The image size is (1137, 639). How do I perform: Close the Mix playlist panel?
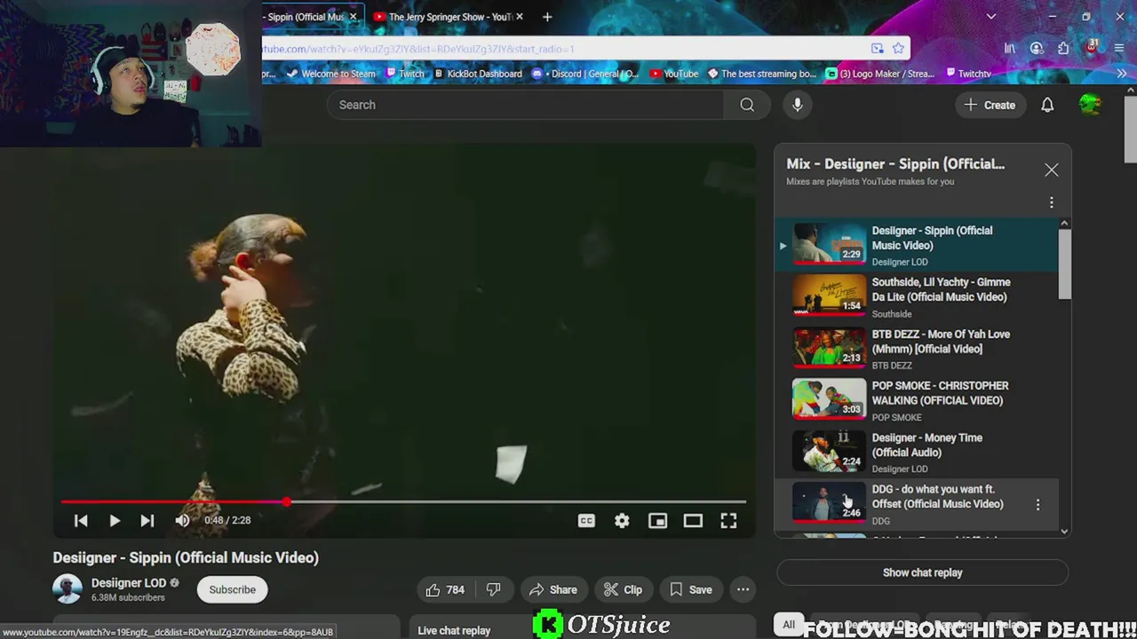[1052, 170]
